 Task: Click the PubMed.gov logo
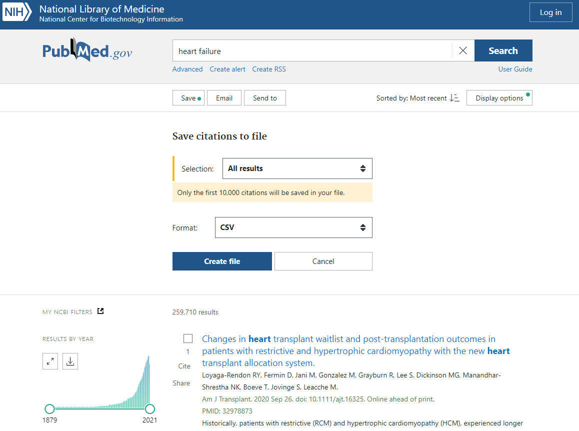pos(87,50)
